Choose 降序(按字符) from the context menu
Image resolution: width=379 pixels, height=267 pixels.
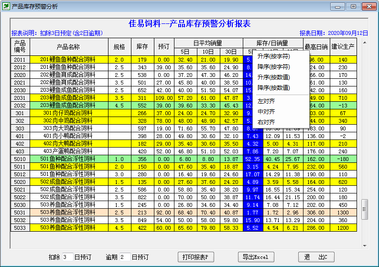273,67
